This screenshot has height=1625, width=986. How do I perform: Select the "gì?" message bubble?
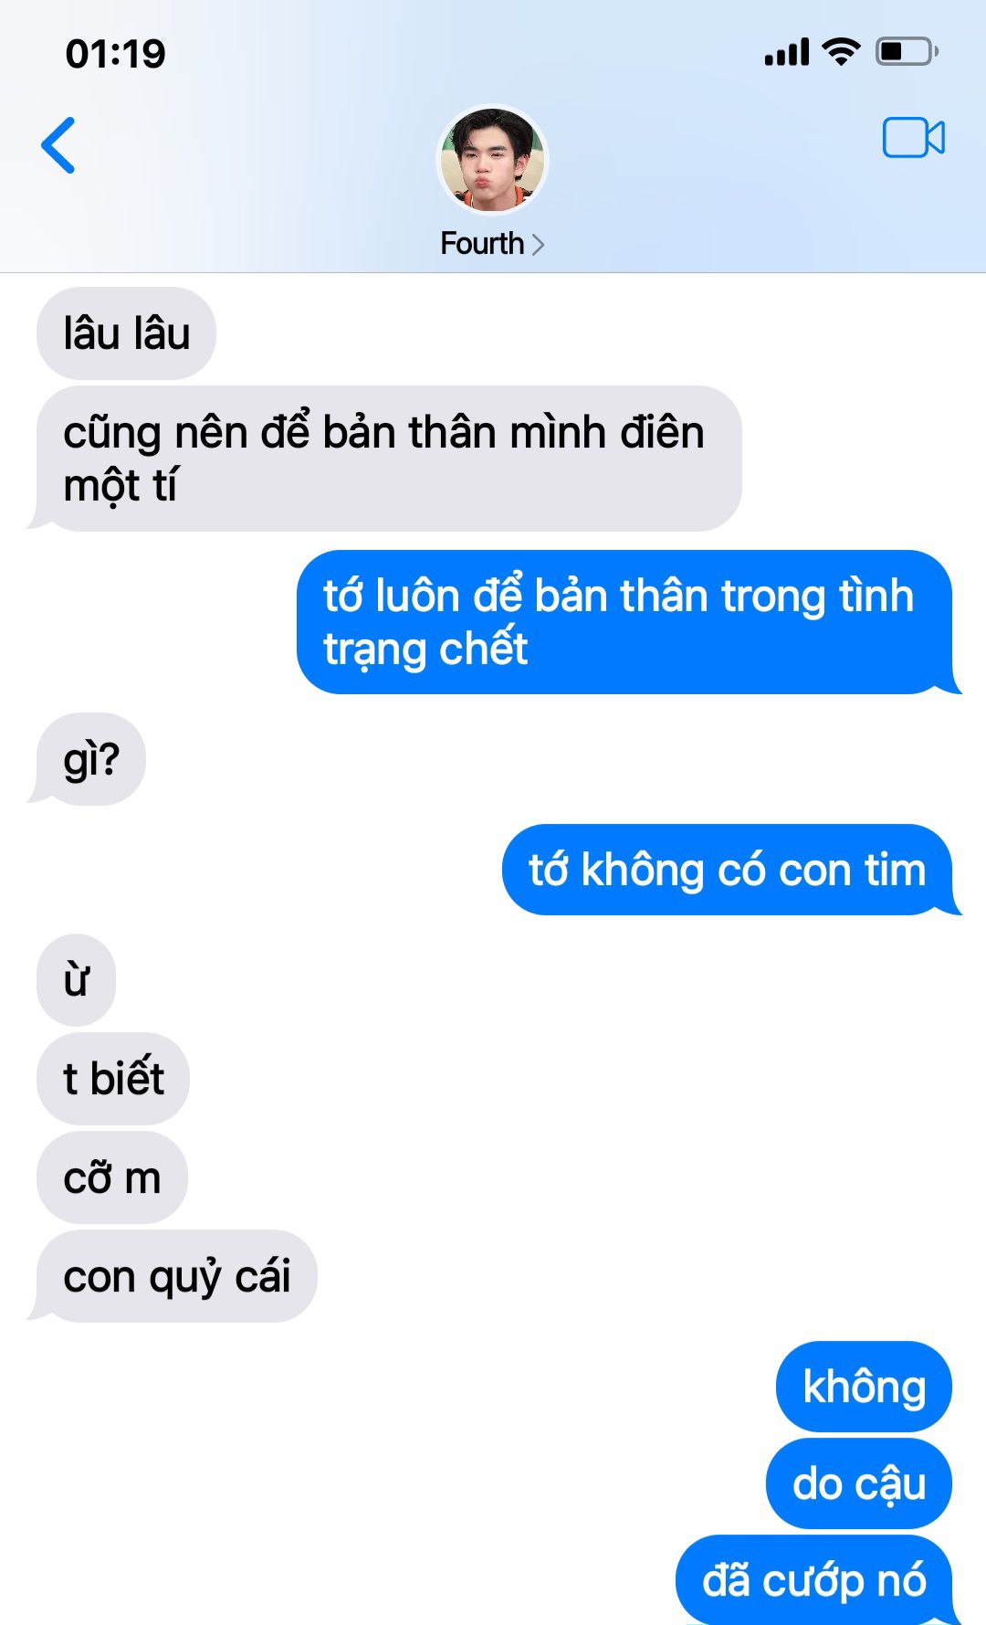pyautogui.click(x=88, y=759)
